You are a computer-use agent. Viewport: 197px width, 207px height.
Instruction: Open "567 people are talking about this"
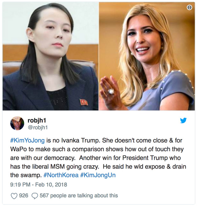coord(79,196)
